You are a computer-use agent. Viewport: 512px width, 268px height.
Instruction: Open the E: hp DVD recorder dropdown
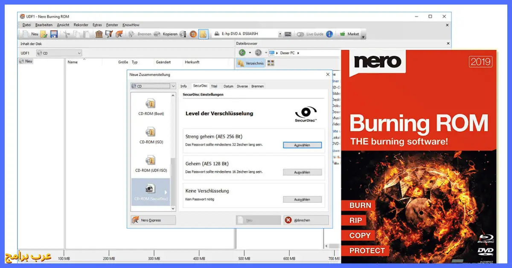(280, 34)
